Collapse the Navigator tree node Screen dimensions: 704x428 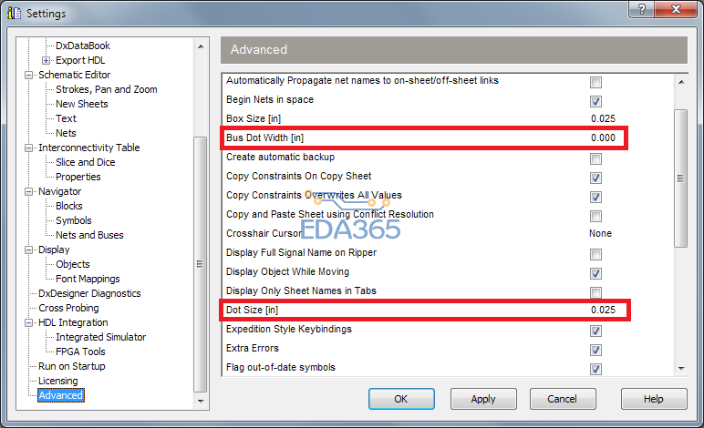coord(29,191)
